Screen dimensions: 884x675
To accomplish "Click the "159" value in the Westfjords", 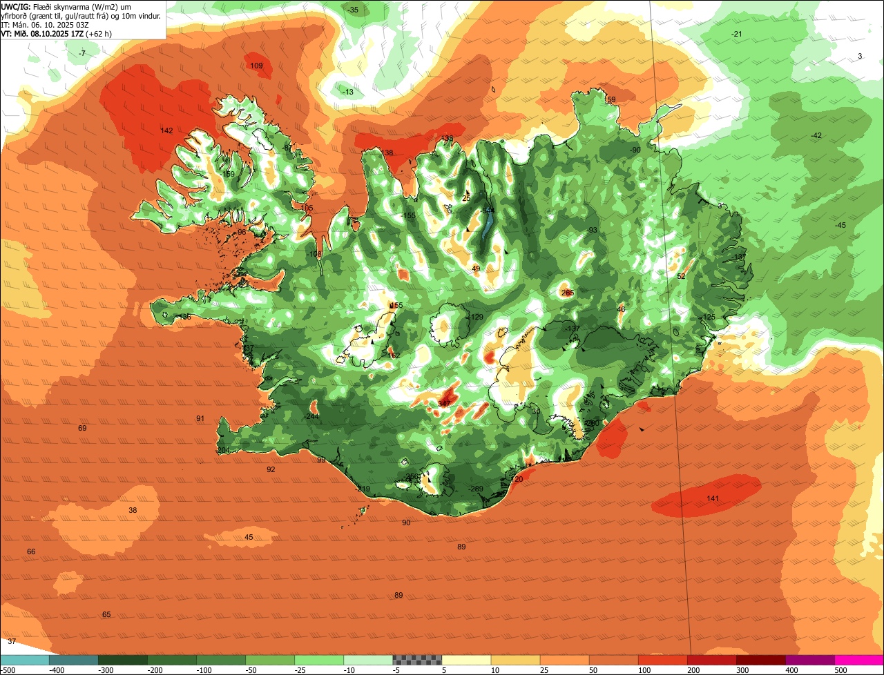I will (229, 174).
